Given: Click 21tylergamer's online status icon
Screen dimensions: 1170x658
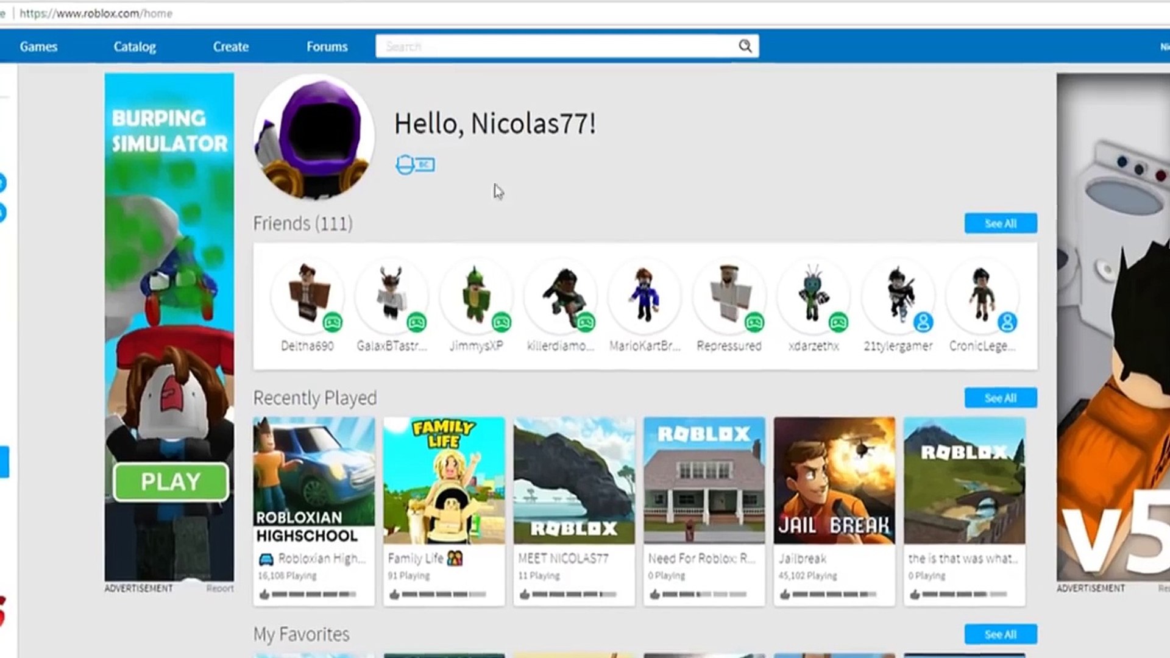Looking at the screenshot, I should click(x=923, y=322).
